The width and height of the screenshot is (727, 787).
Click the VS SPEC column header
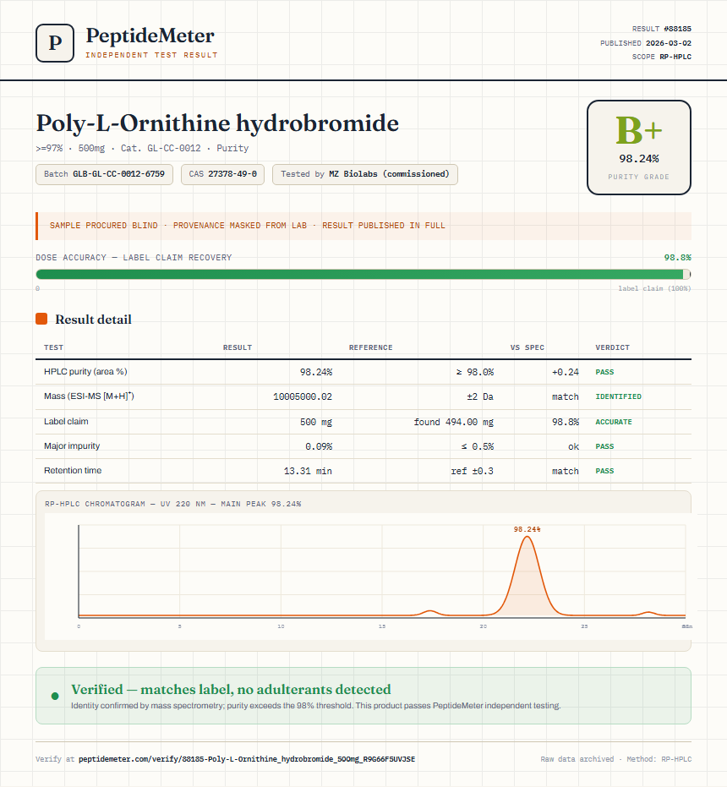[x=527, y=347]
